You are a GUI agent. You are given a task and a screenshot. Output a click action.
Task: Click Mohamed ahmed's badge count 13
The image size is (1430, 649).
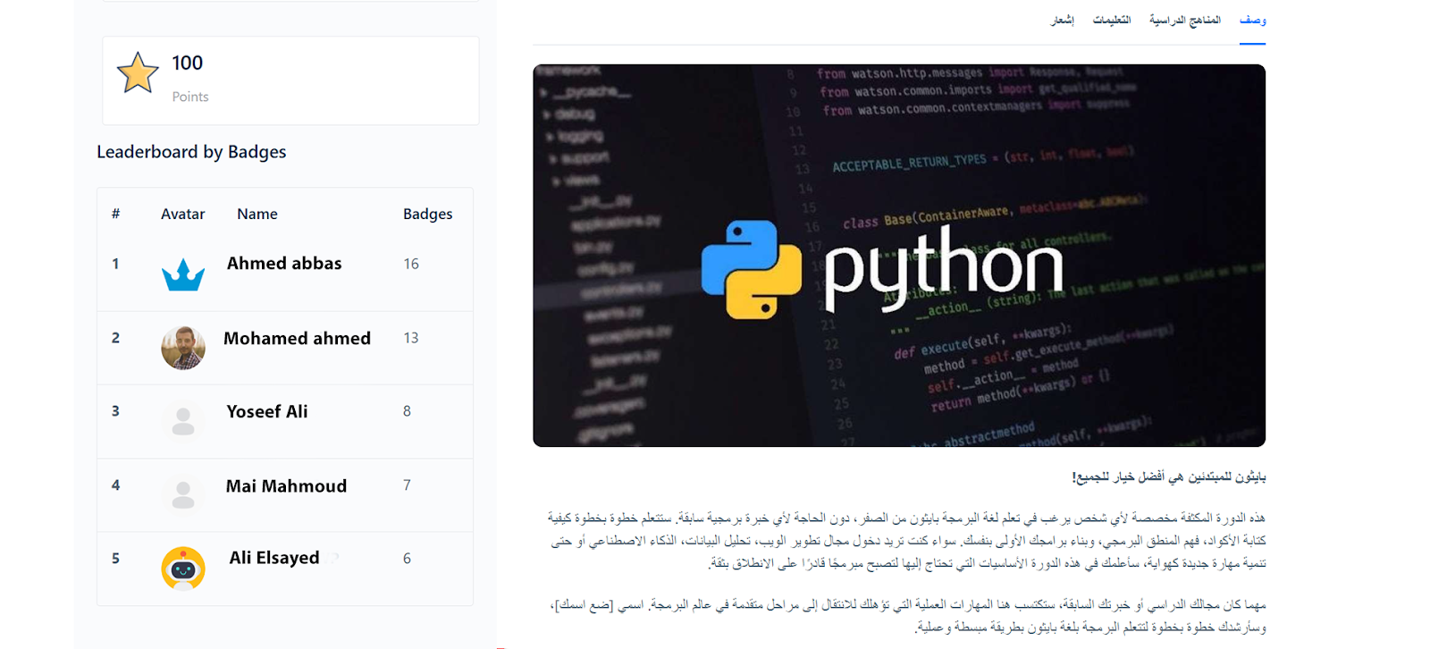(x=411, y=338)
